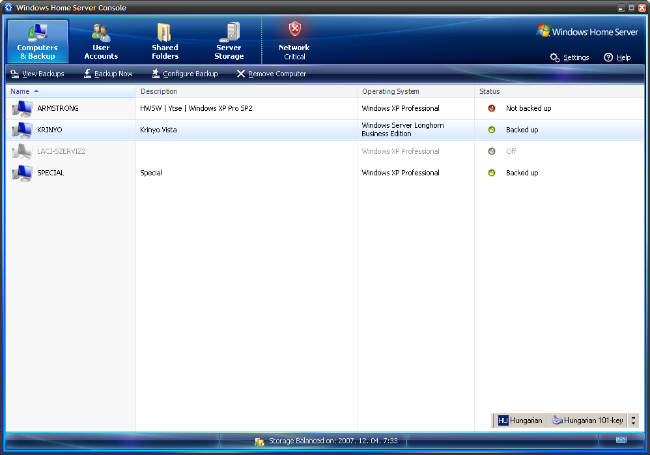Image resolution: width=650 pixels, height=455 pixels.
Task: Open the Shared Folders tab
Action: tap(165, 42)
